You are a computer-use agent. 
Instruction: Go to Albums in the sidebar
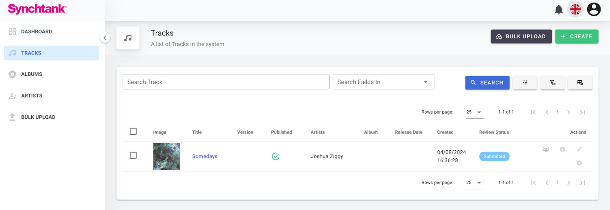click(x=32, y=74)
